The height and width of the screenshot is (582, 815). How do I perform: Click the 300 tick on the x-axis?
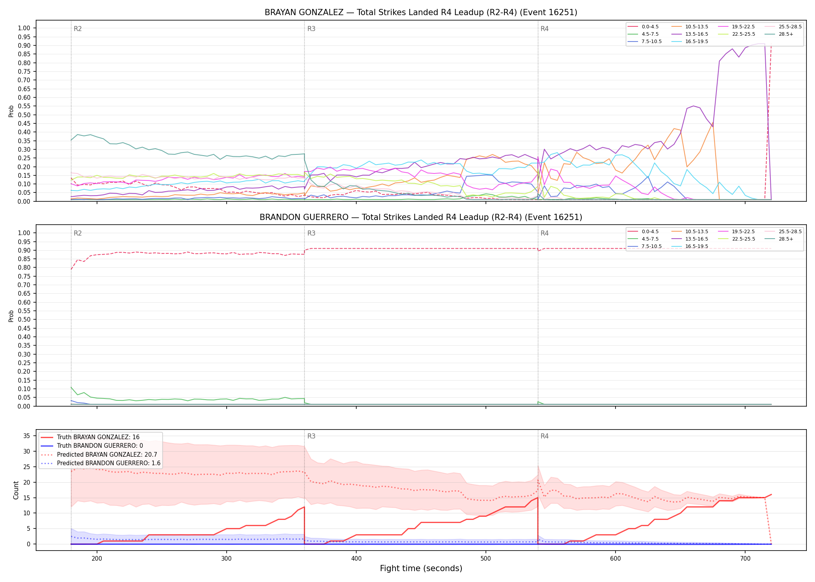point(227,558)
